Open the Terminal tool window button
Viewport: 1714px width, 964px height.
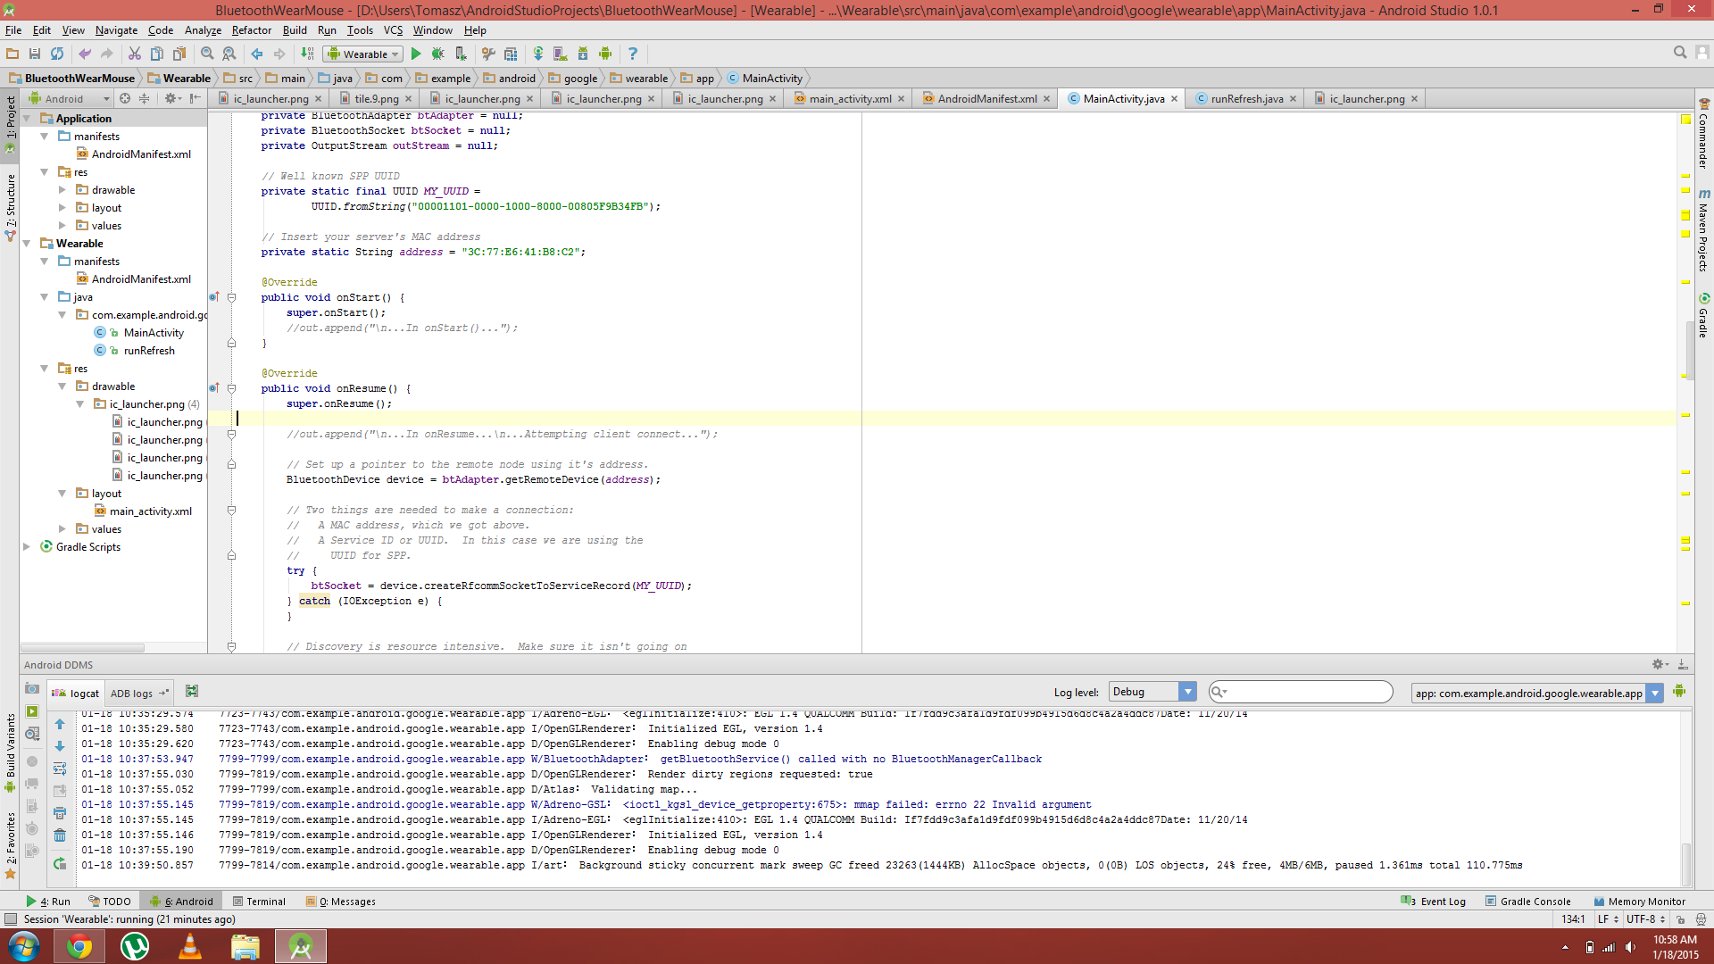(x=259, y=902)
